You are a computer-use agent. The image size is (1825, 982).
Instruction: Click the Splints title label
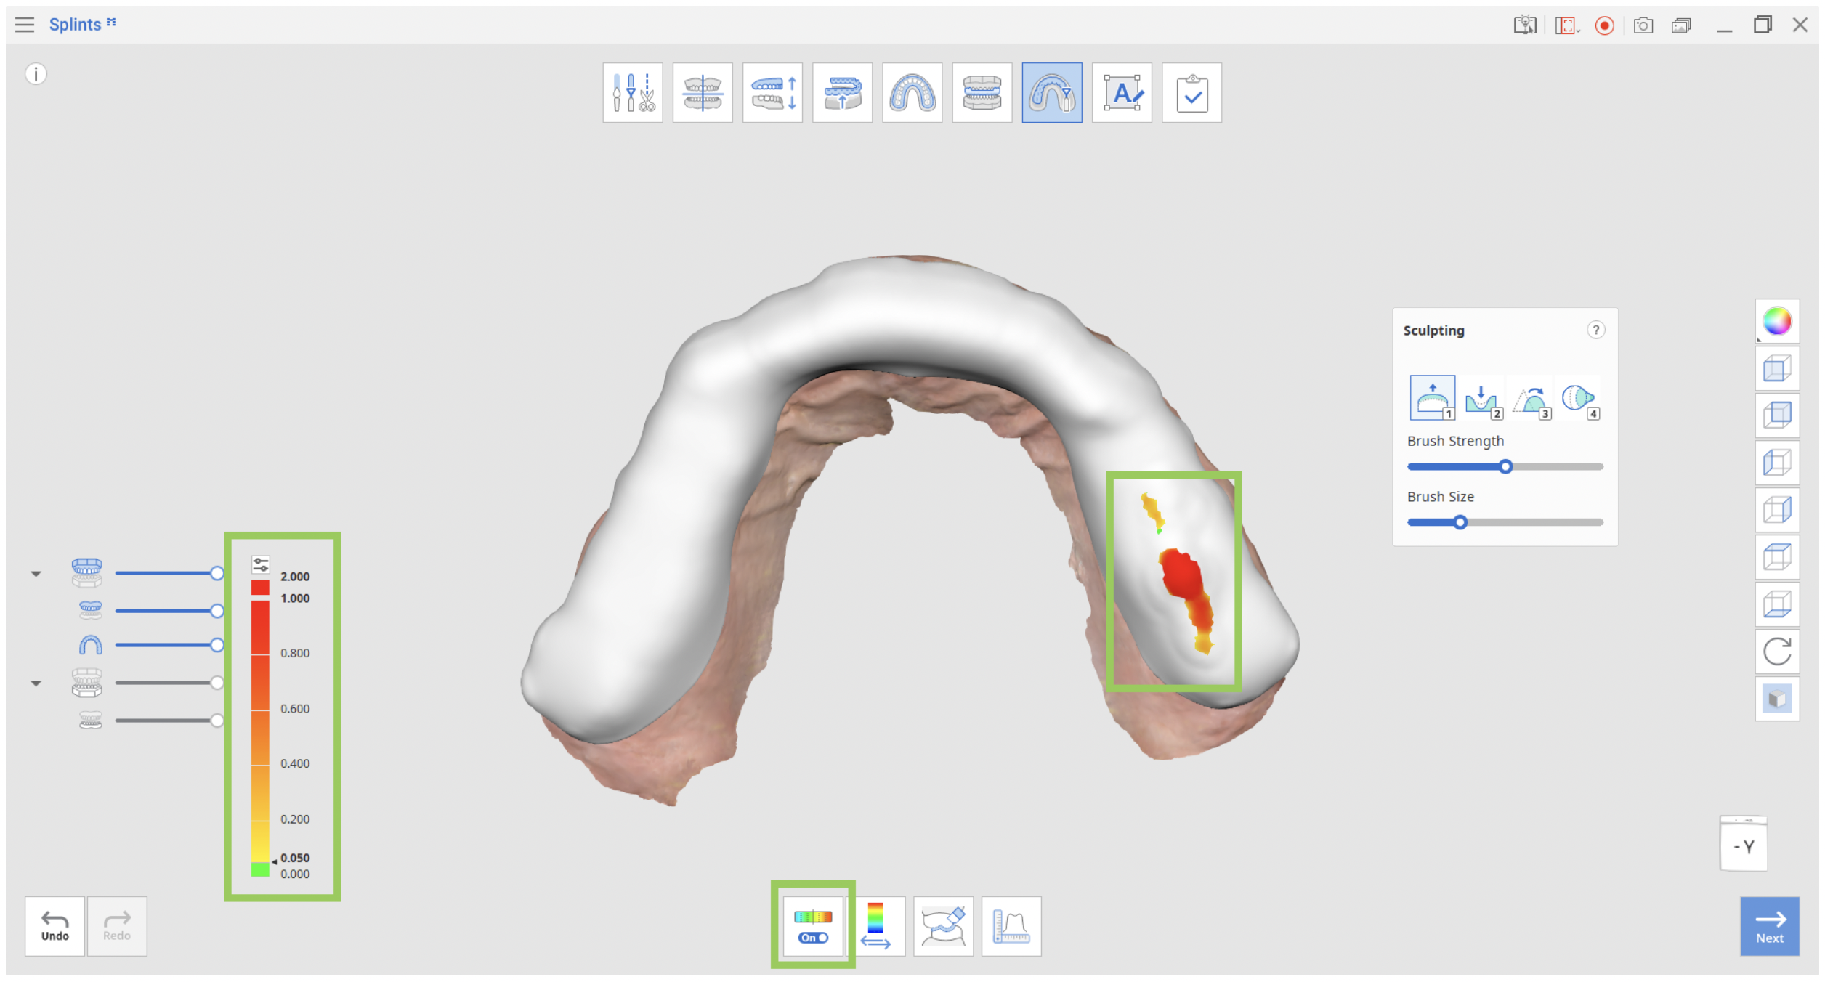75,25
